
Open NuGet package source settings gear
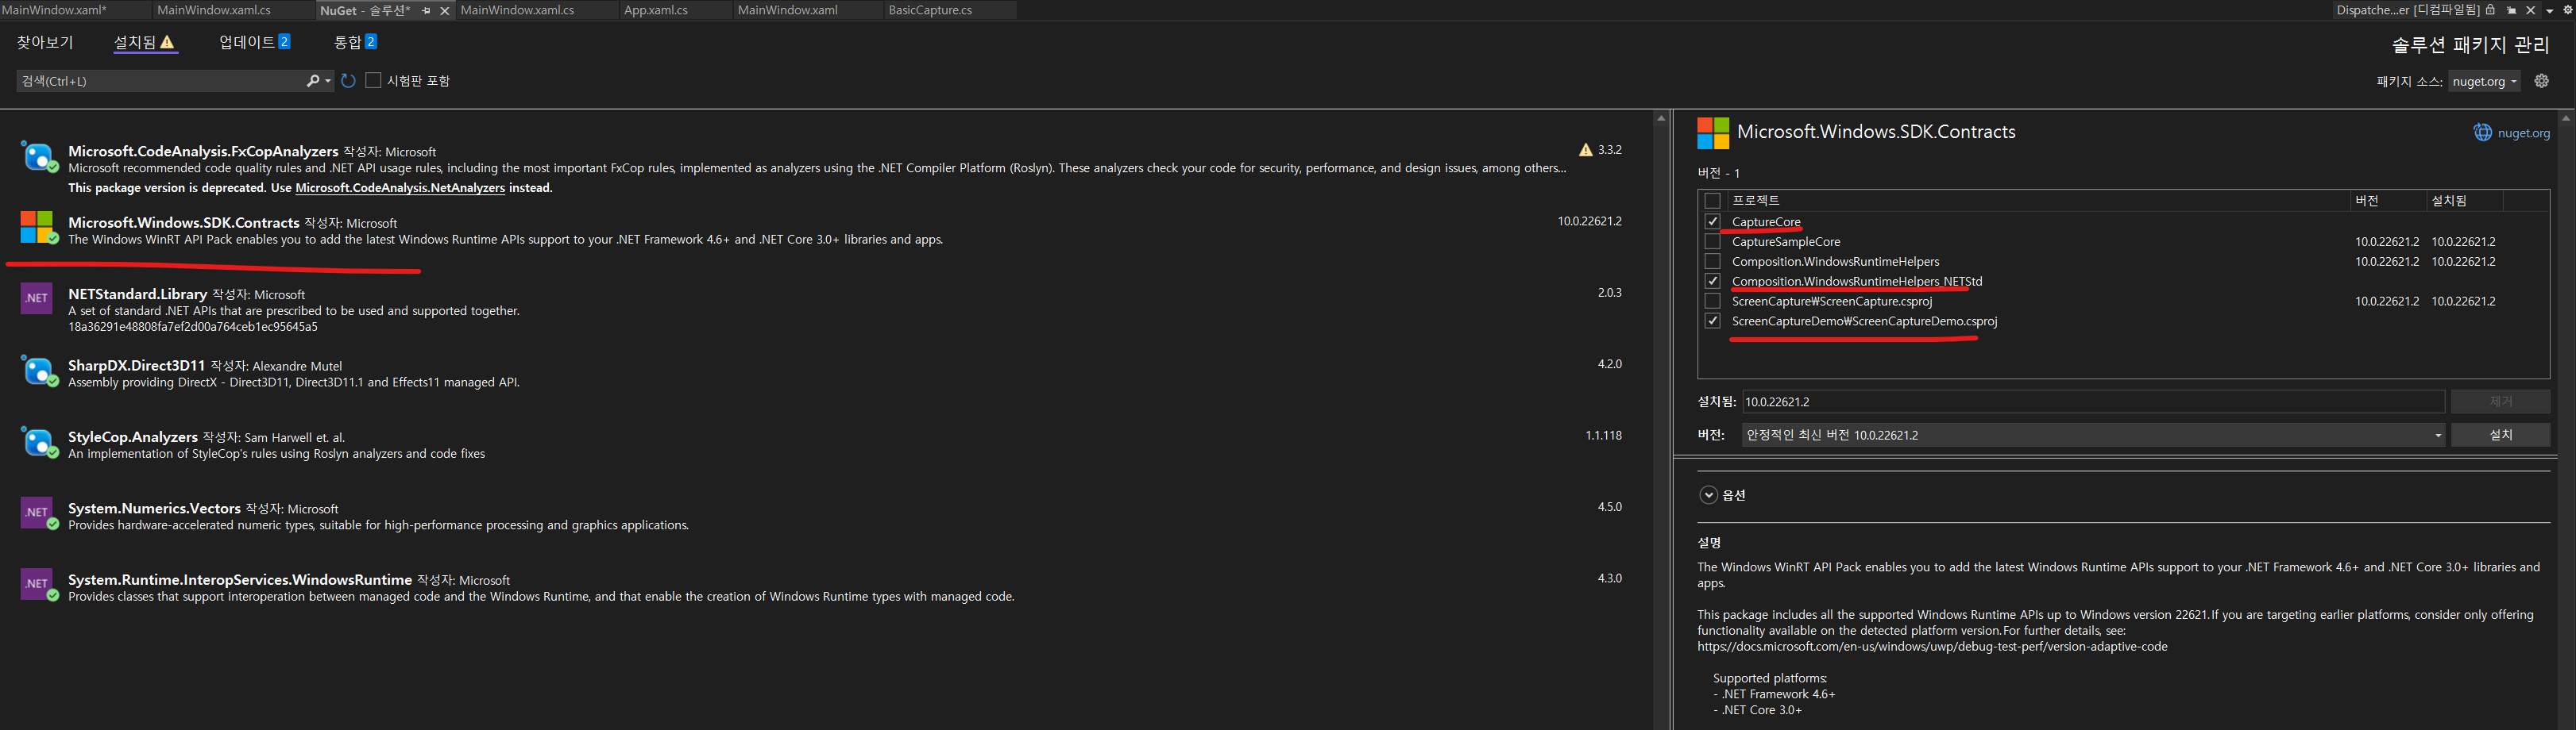(2541, 81)
